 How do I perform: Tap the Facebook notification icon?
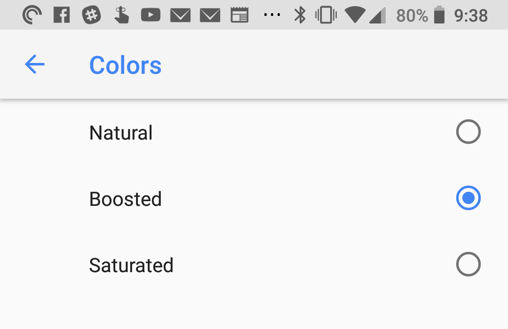point(62,15)
